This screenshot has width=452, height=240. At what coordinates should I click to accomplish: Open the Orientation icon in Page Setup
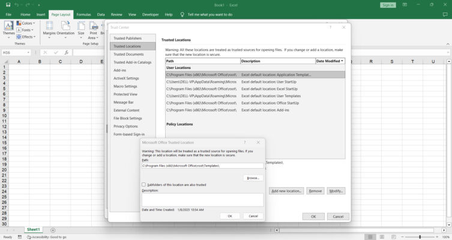point(65,25)
